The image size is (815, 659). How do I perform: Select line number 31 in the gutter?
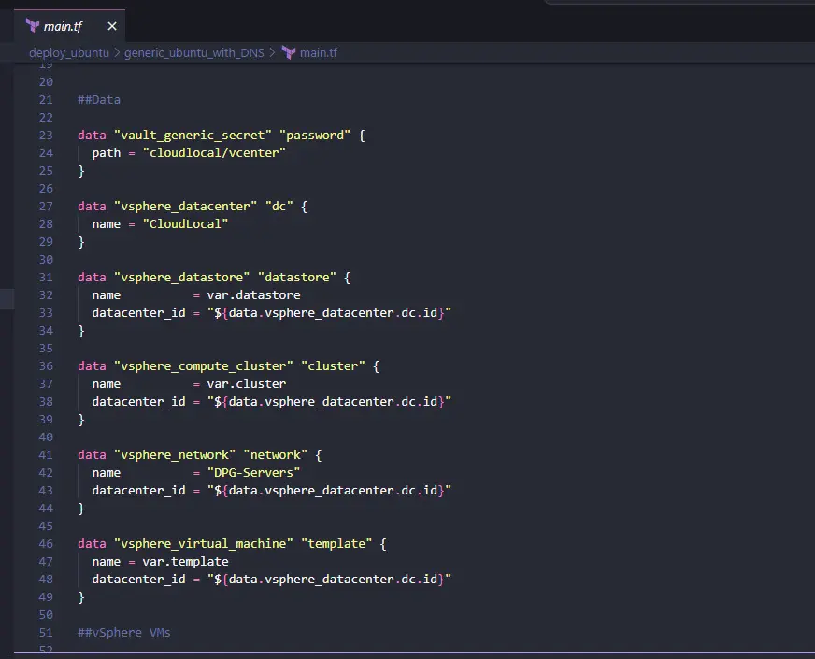pyautogui.click(x=46, y=277)
